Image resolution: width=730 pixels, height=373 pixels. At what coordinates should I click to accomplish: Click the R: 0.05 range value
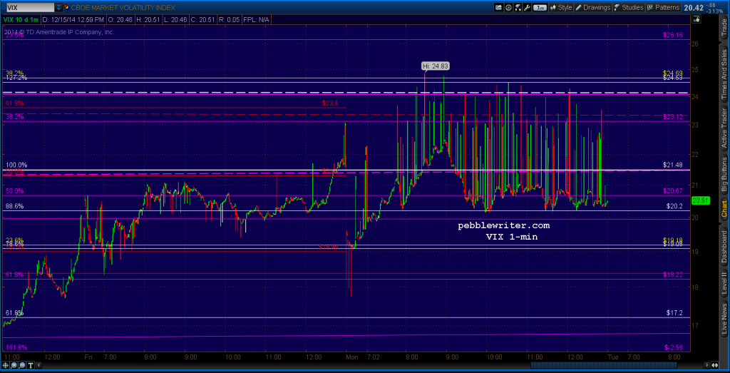(x=232, y=19)
